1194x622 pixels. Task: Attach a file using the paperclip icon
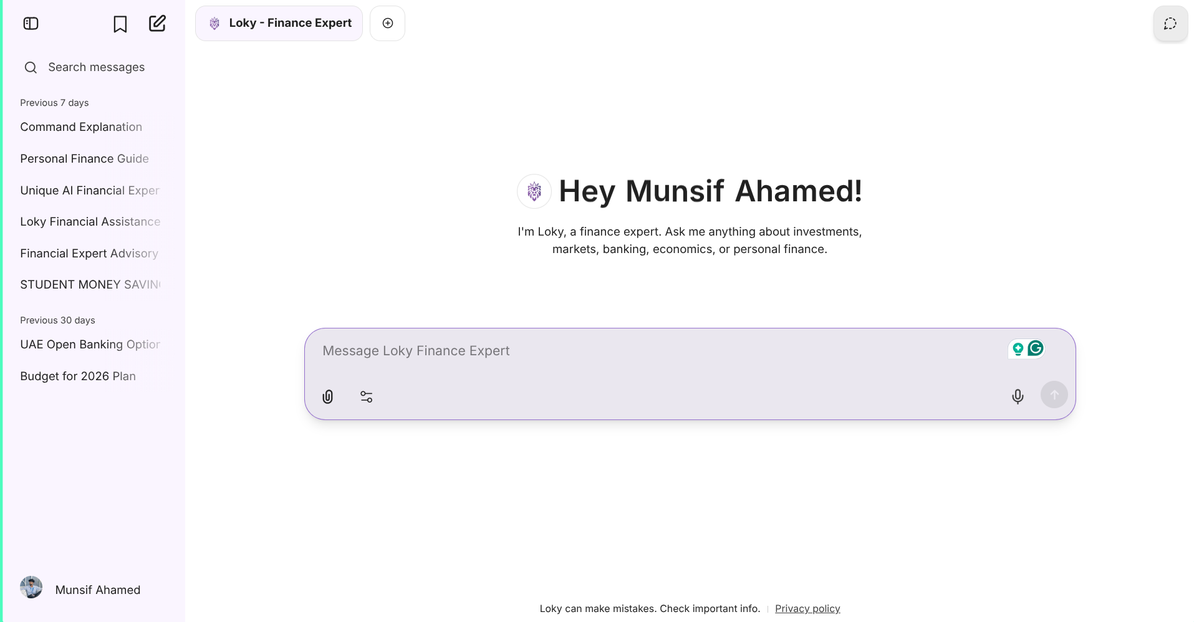coord(327,396)
